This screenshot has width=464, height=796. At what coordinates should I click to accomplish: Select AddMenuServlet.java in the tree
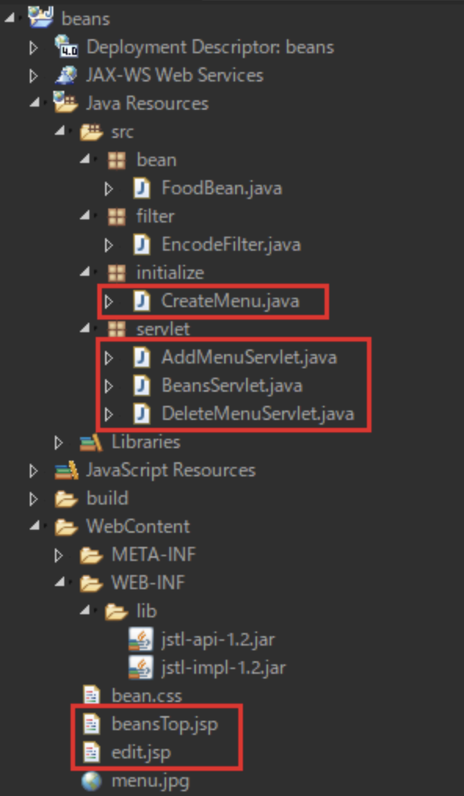click(248, 357)
